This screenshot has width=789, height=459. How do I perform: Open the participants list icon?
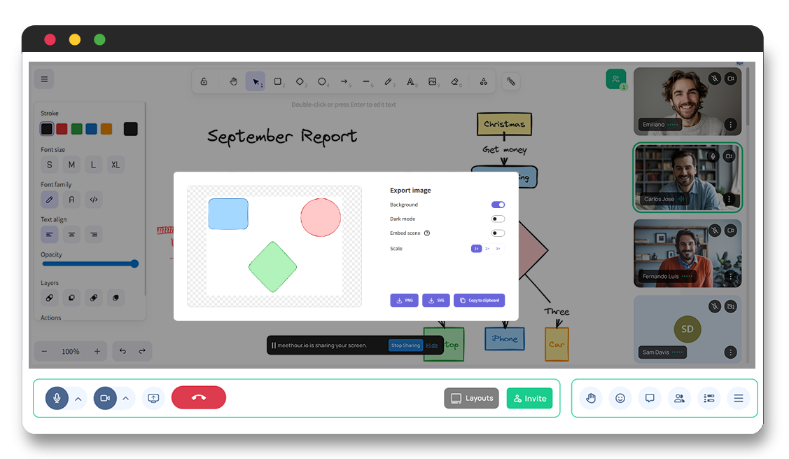(x=679, y=398)
